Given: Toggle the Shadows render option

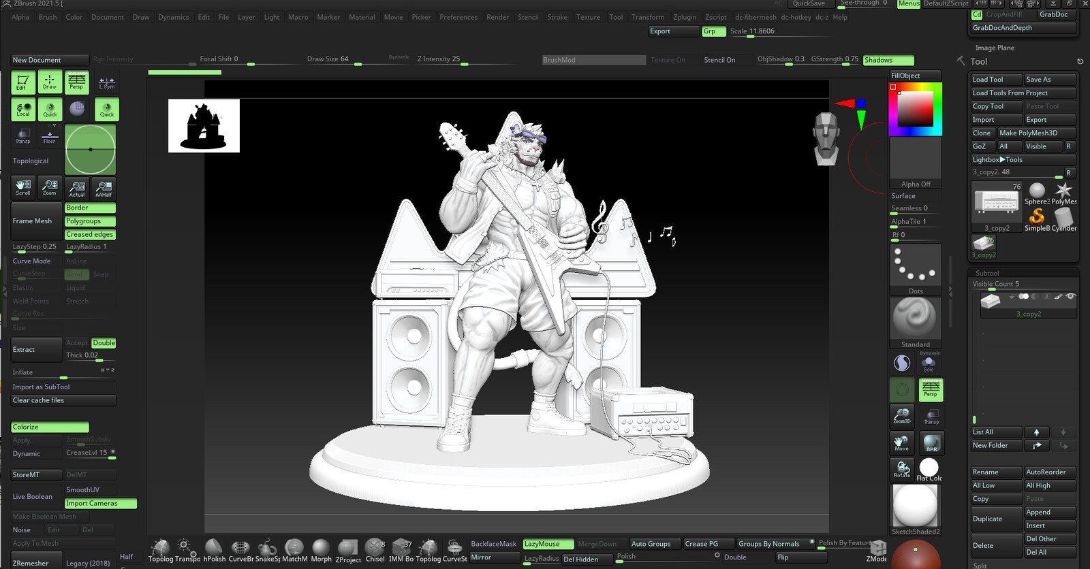Looking at the screenshot, I should tap(888, 60).
